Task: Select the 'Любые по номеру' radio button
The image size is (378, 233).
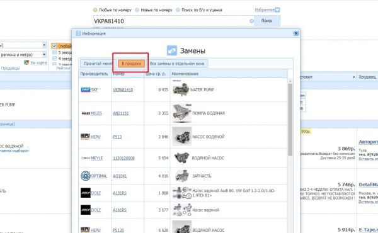Action: [95, 10]
